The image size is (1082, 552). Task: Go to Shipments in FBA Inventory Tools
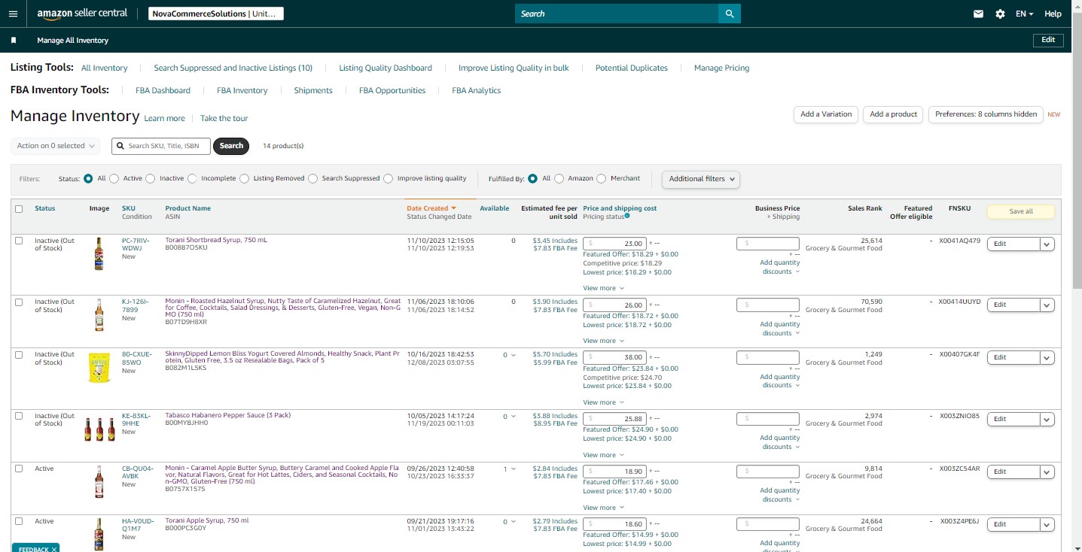(x=313, y=90)
